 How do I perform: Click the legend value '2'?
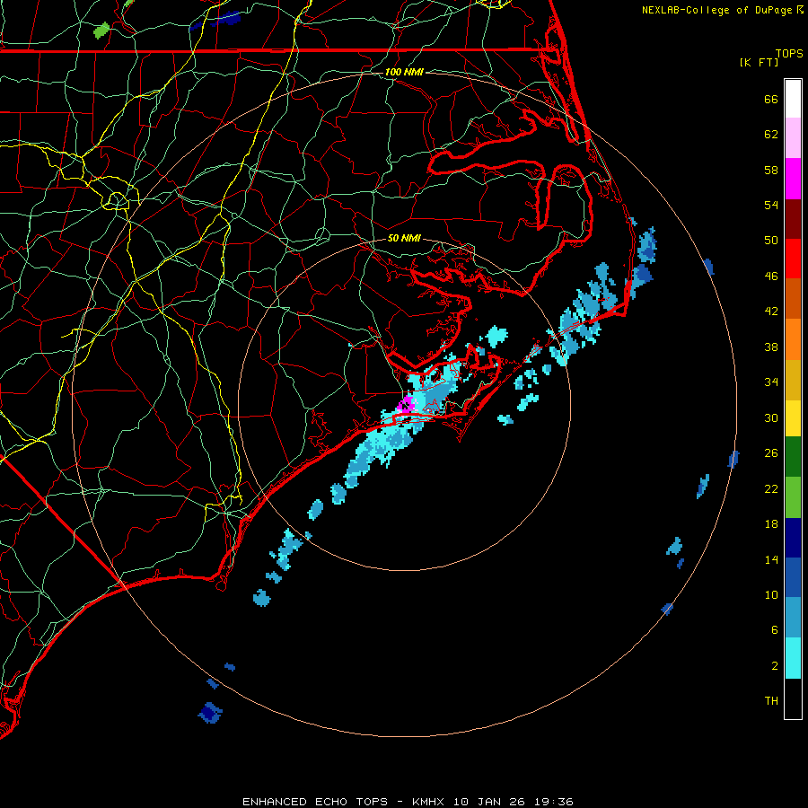pos(775,666)
